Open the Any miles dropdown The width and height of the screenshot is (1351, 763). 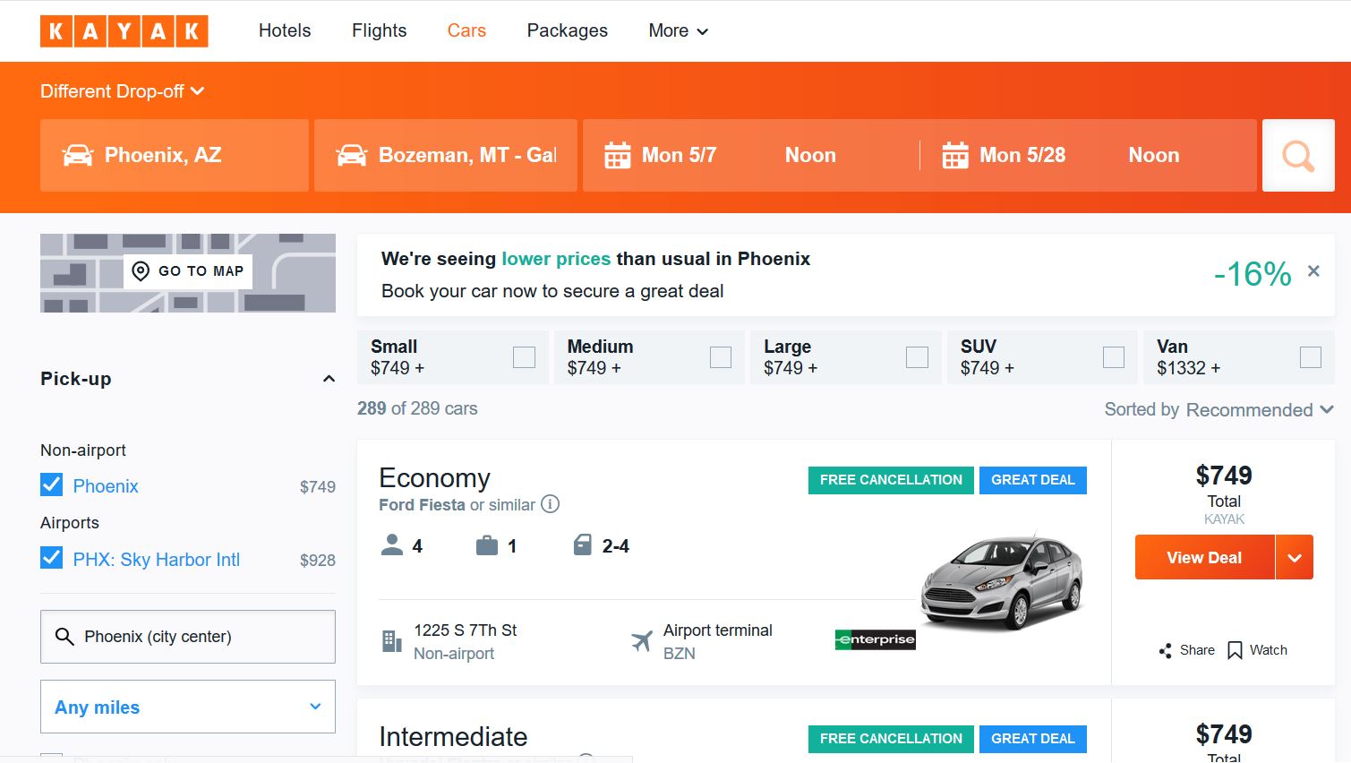pos(188,707)
